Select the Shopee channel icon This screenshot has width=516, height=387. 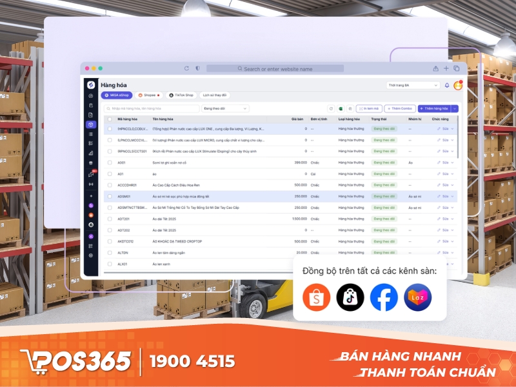[x=141, y=95]
